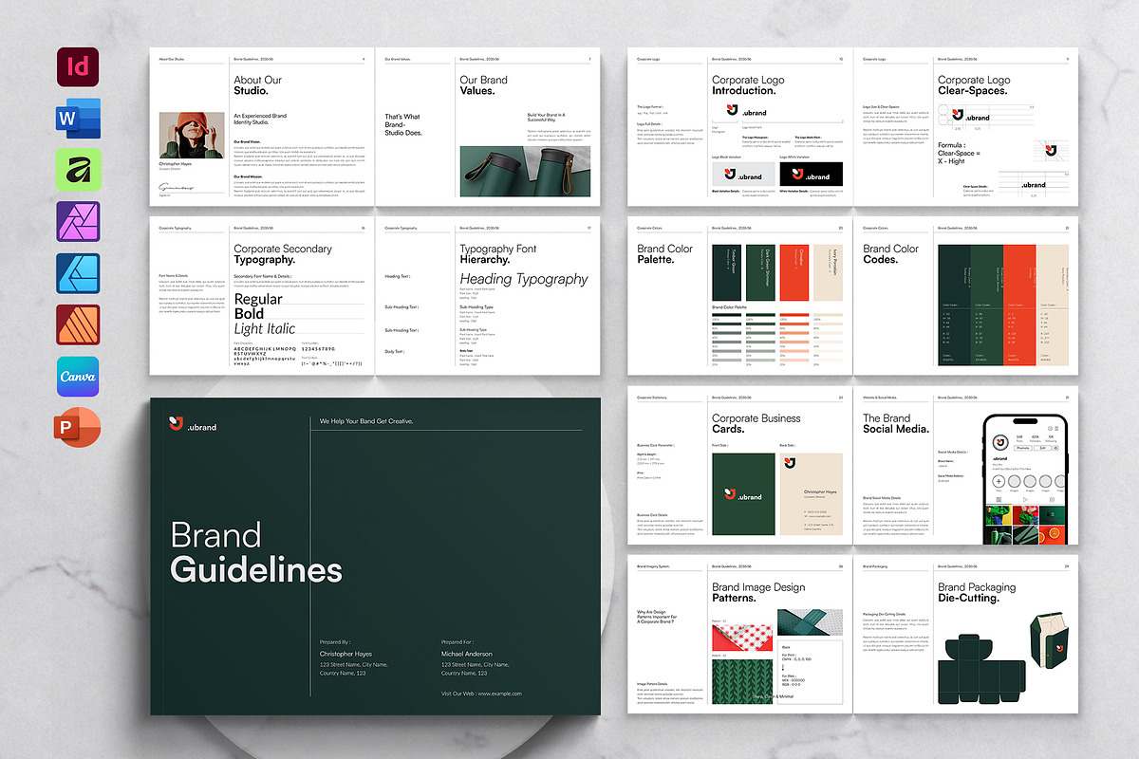1139x759 pixels.
Task: Click the .ubrand logo on the green cover
Action: tap(193, 424)
